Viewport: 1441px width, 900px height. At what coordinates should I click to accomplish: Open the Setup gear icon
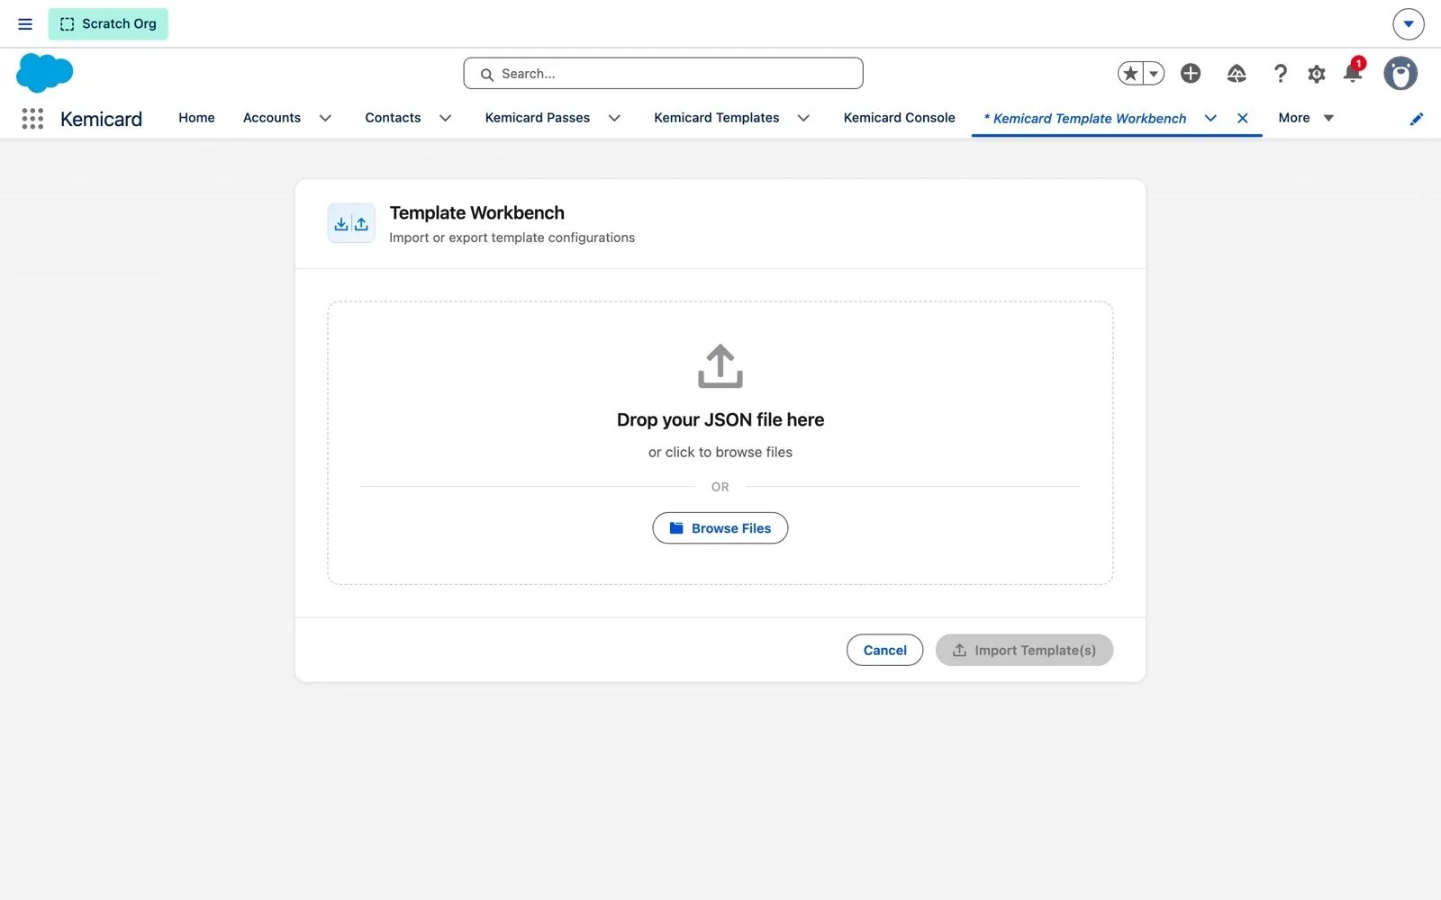[1317, 74]
